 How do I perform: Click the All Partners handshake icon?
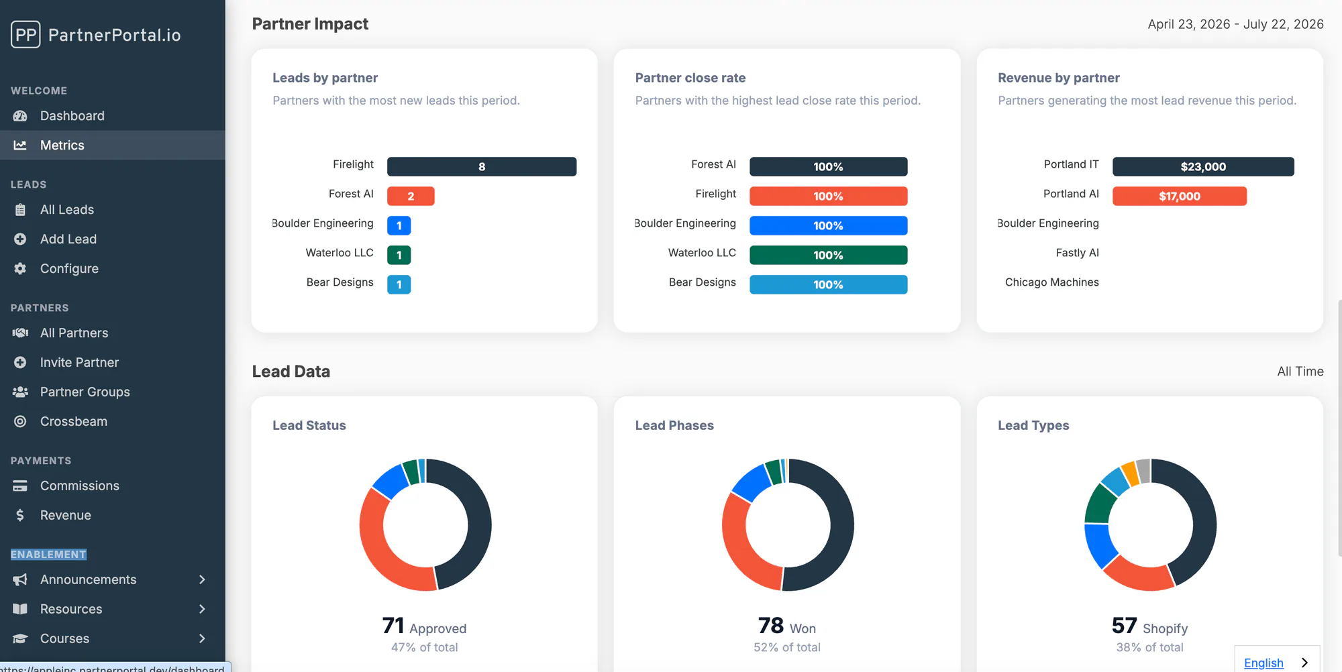coord(20,333)
